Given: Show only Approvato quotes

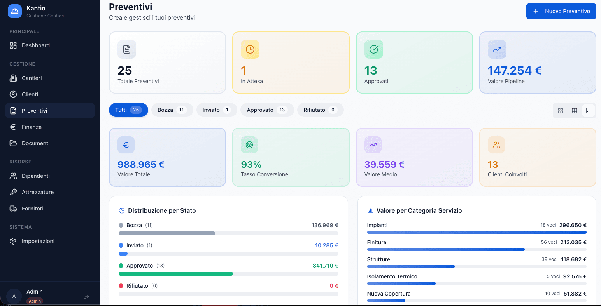Looking at the screenshot, I should (x=267, y=110).
